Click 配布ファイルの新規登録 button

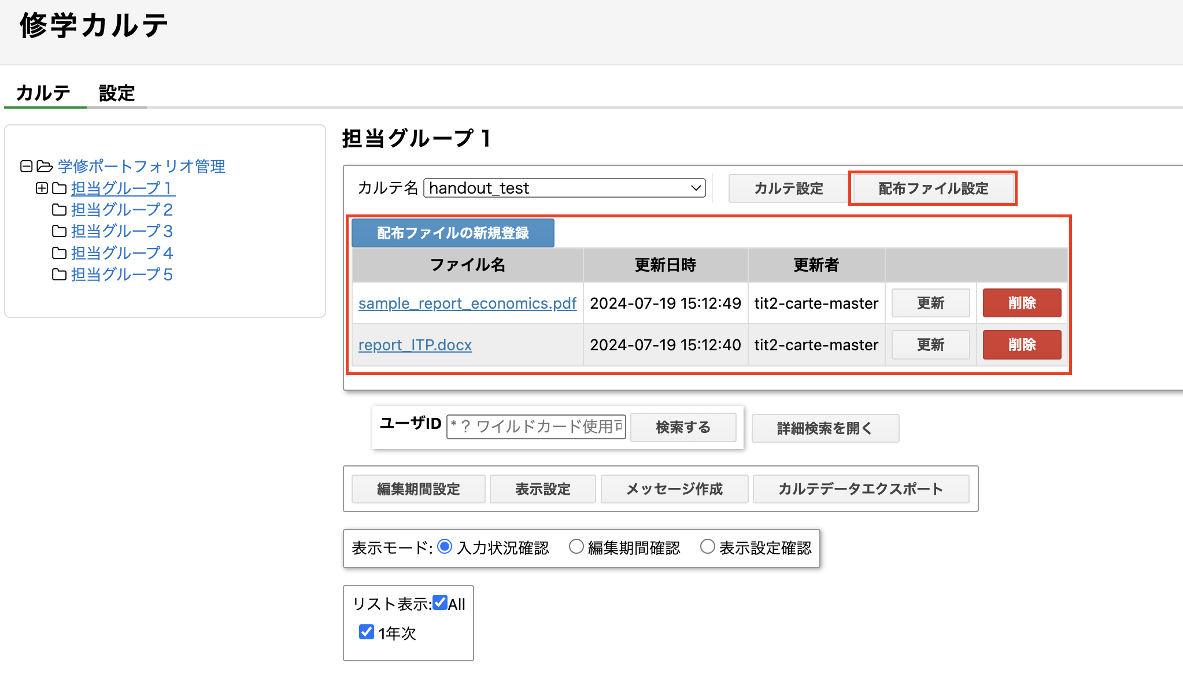pyautogui.click(x=453, y=233)
